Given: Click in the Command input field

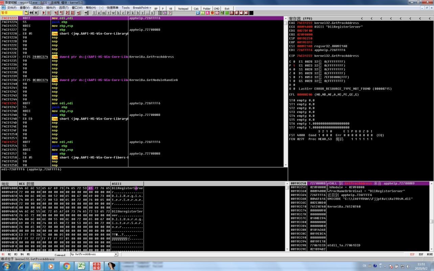Looking at the screenshot, I should pos(92,254).
